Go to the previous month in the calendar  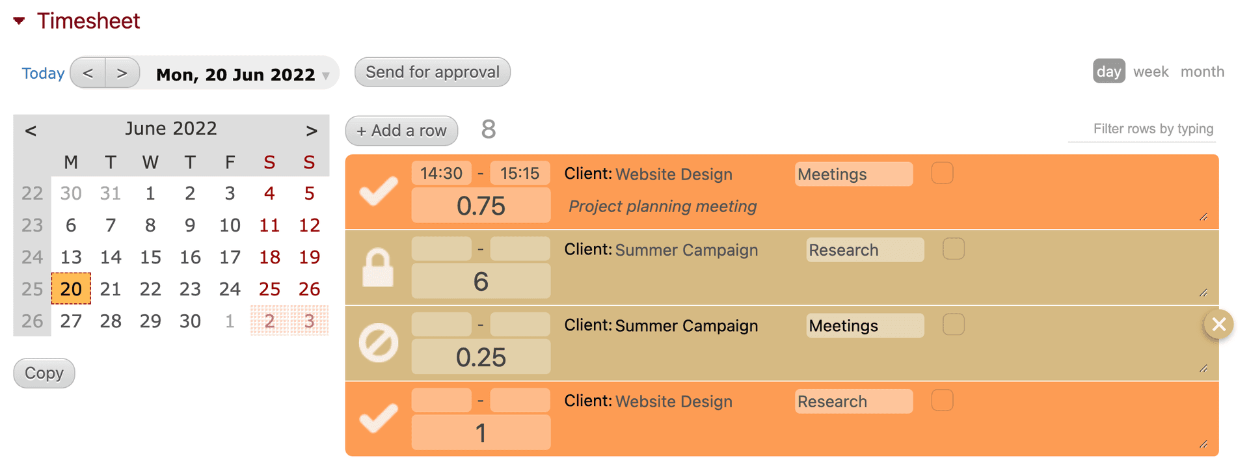coord(30,129)
